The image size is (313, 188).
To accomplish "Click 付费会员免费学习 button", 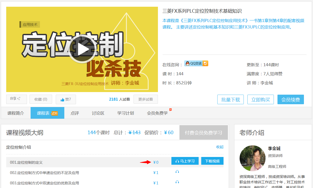I will [x=204, y=133].
